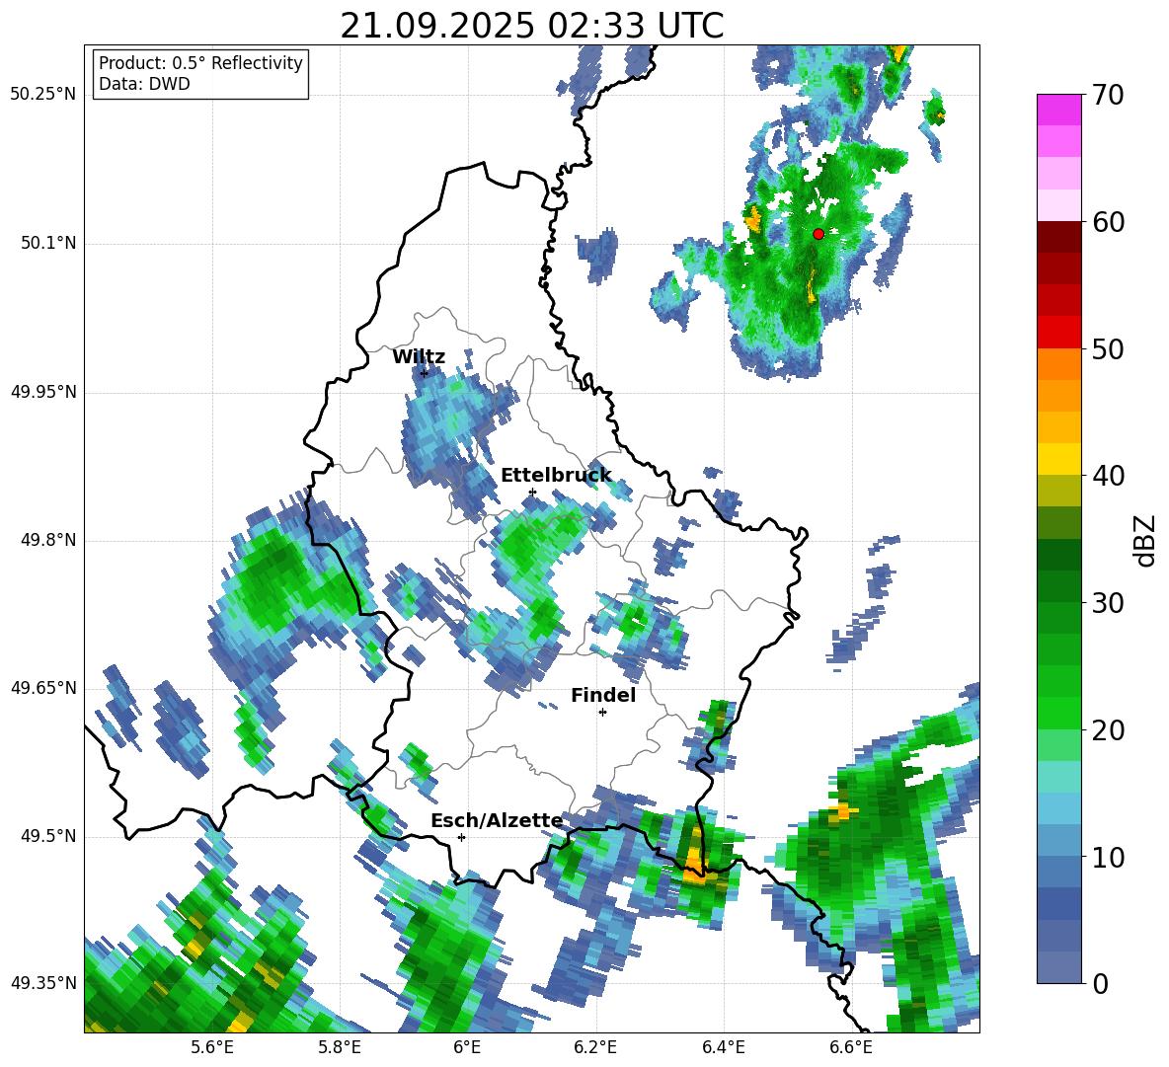
Task: Click the 50 dBZ colorbar label
Action: pos(1108,349)
